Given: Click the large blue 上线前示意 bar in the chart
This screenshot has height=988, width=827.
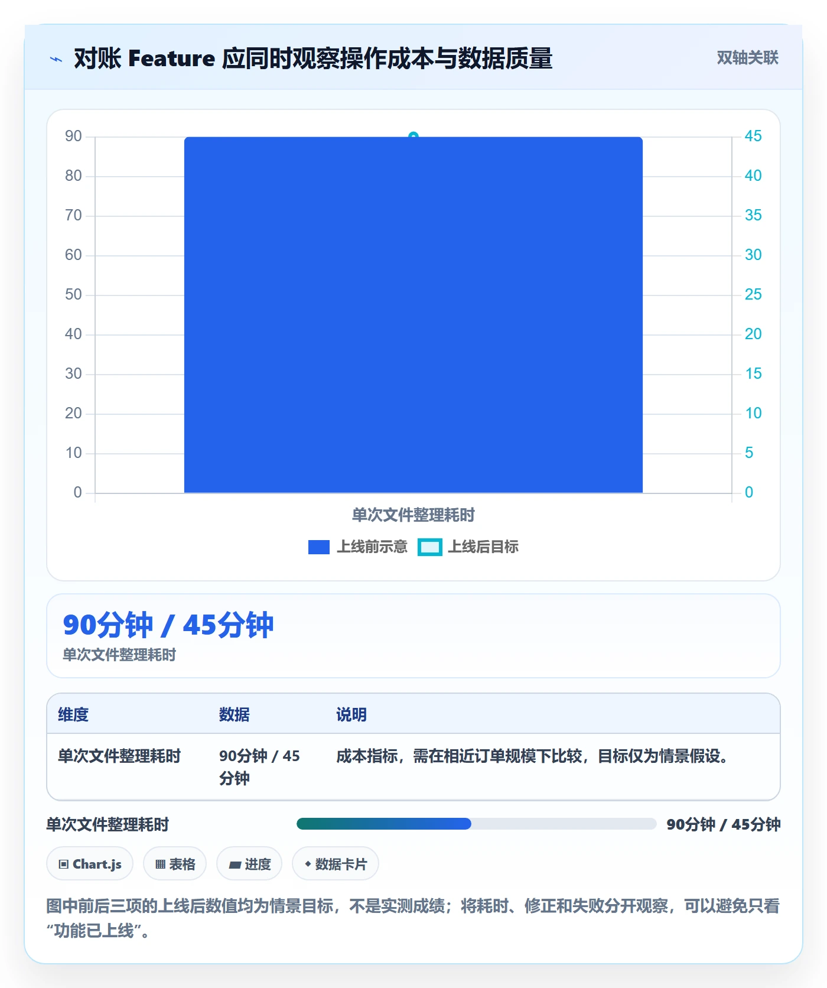Looking at the screenshot, I should [x=413, y=315].
